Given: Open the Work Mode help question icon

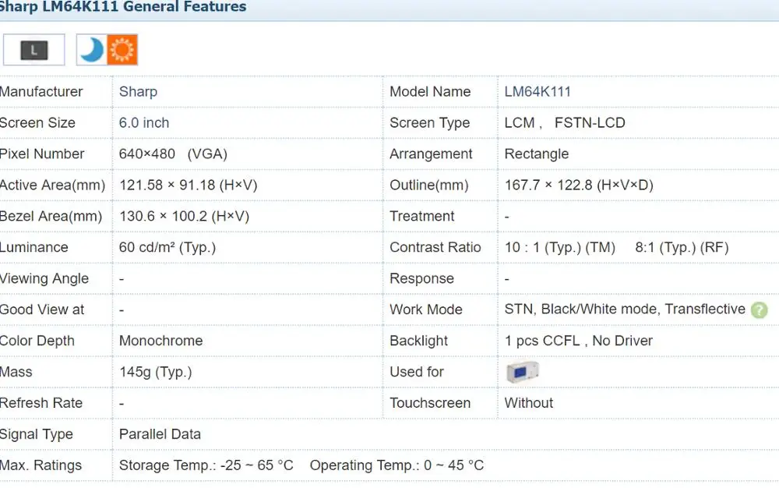Looking at the screenshot, I should tap(759, 309).
